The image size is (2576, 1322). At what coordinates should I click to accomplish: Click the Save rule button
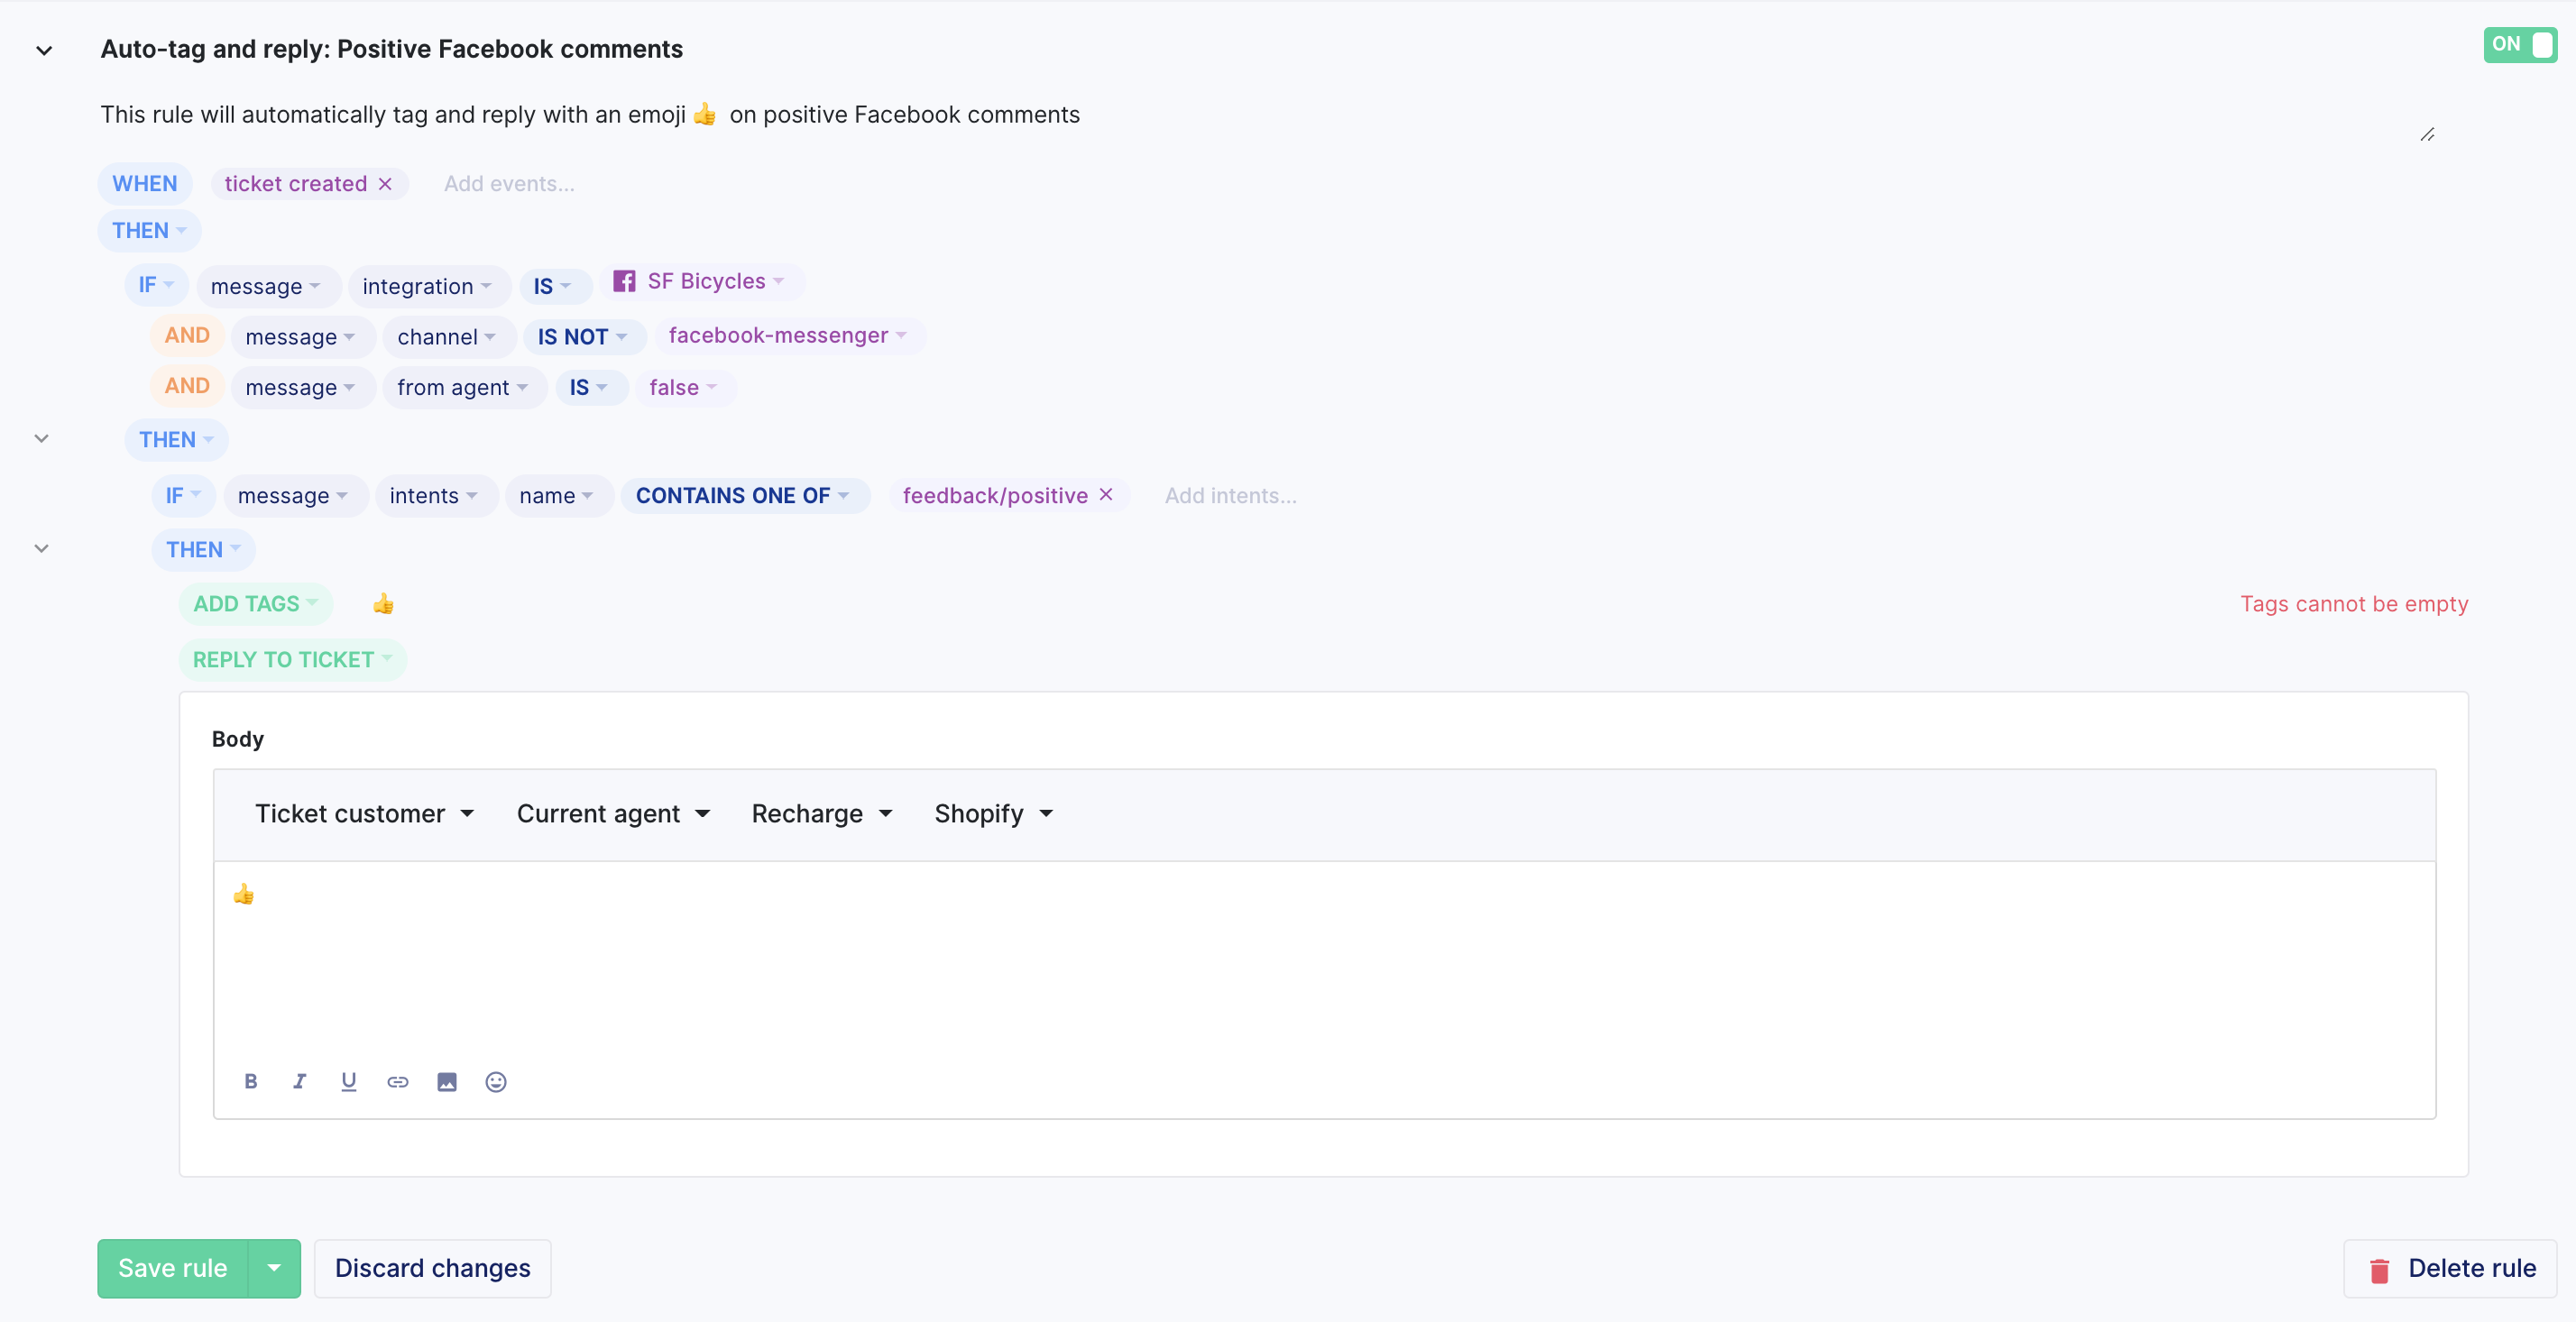172,1269
